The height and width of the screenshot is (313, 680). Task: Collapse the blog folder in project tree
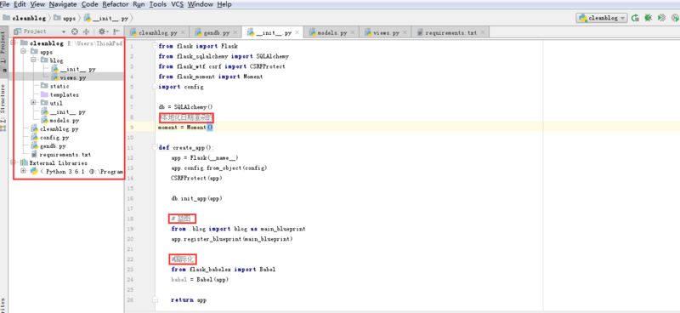point(33,60)
